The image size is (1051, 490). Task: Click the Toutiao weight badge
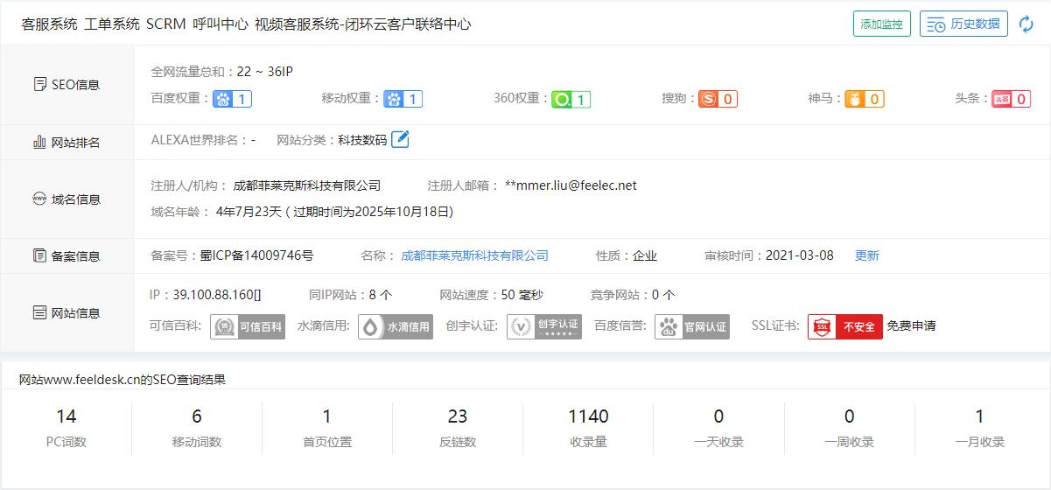1010,99
